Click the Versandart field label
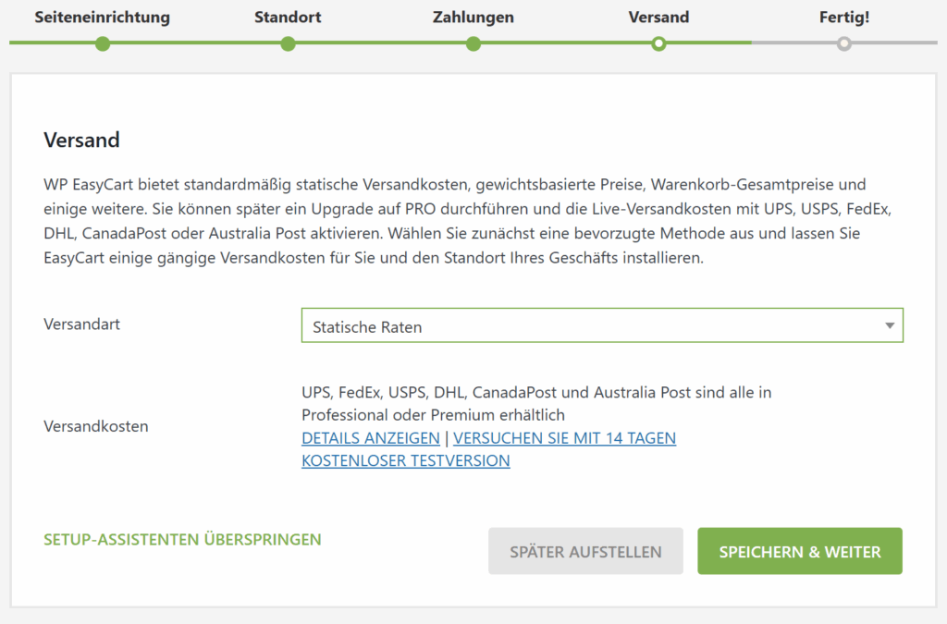Image resolution: width=947 pixels, height=624 pixels. click(82, 324)
